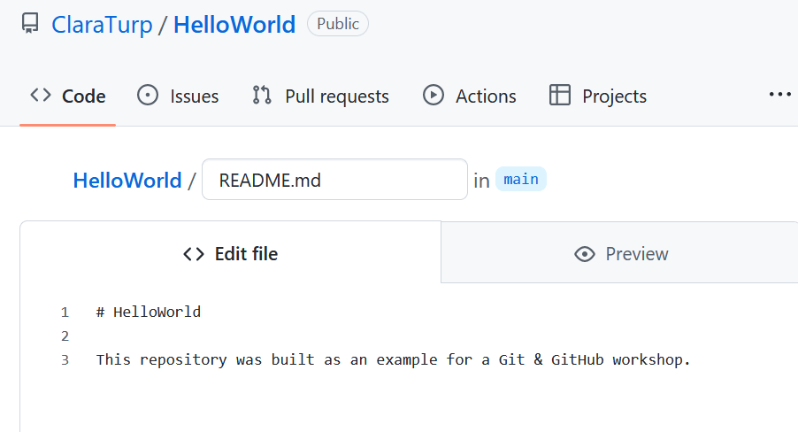Open ClaraTurp user profile link
Image resolution: width=798 pixels, height=432 pixels.
point(102,25)
